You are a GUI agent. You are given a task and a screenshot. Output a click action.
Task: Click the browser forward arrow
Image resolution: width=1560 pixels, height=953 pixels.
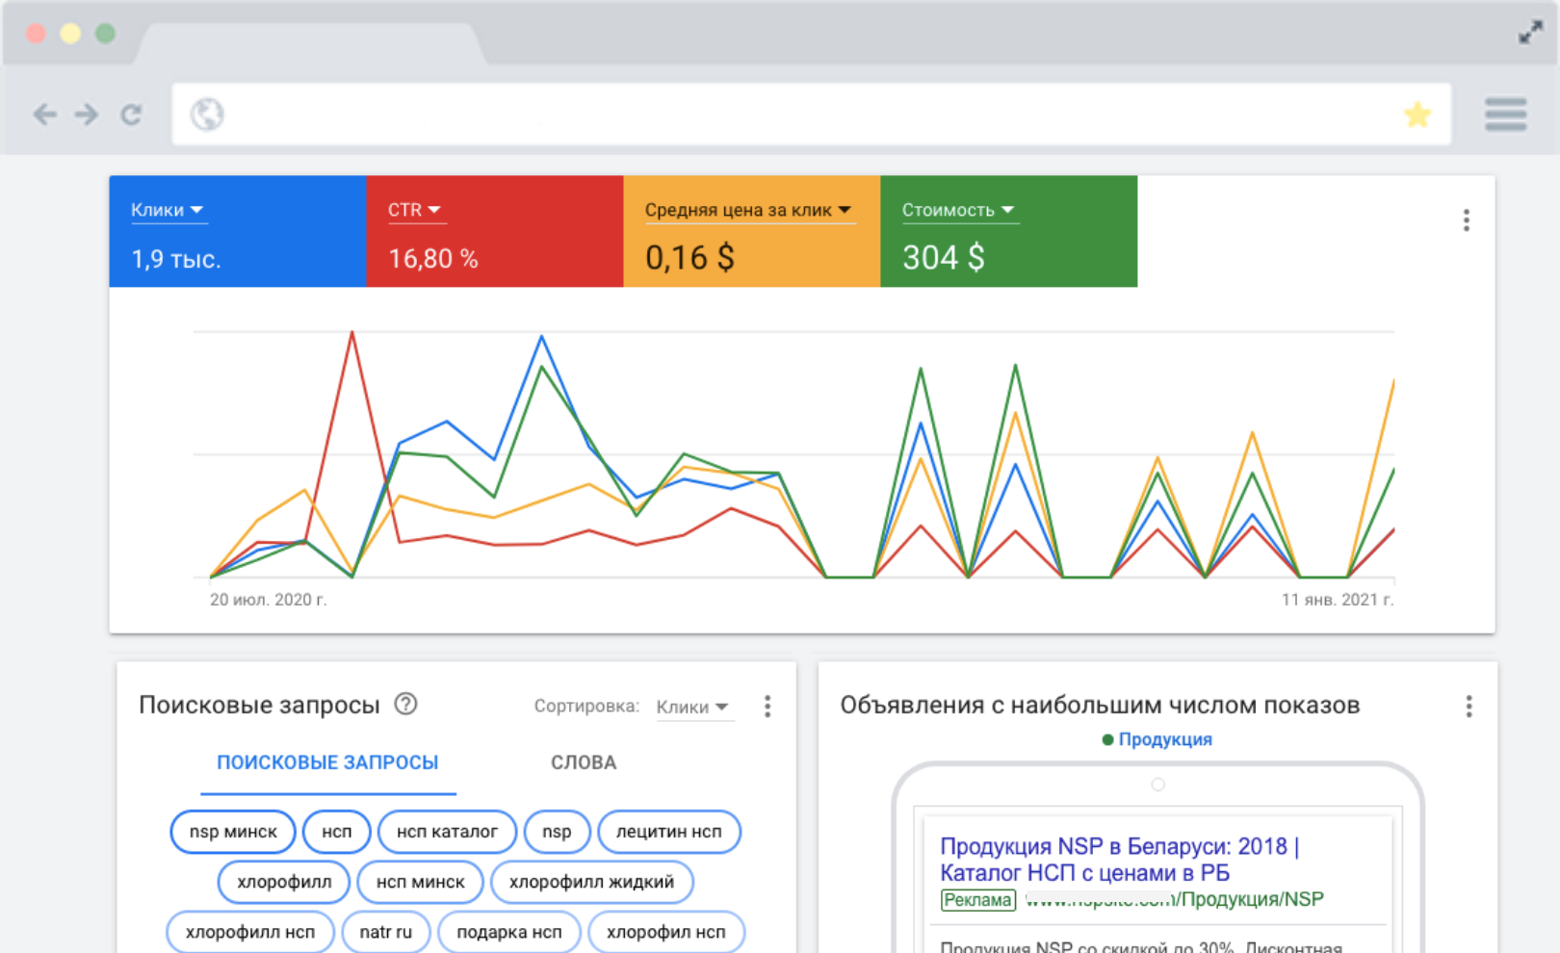87,115
